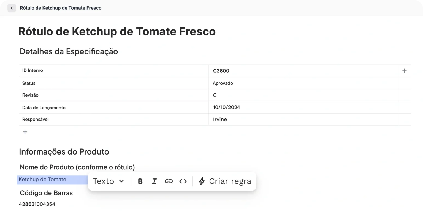Insert a link on selected text
This screenshot has height=215, width=423.
click(169, 181)
